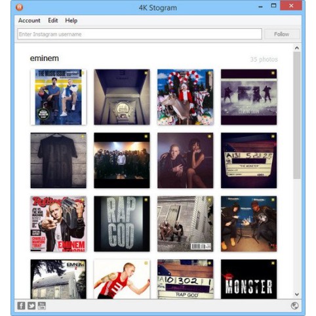Click the star badge on the Santa photo

click(x=209, y=73)
